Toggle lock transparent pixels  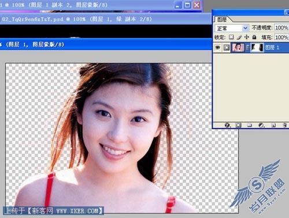pos(231,37)
